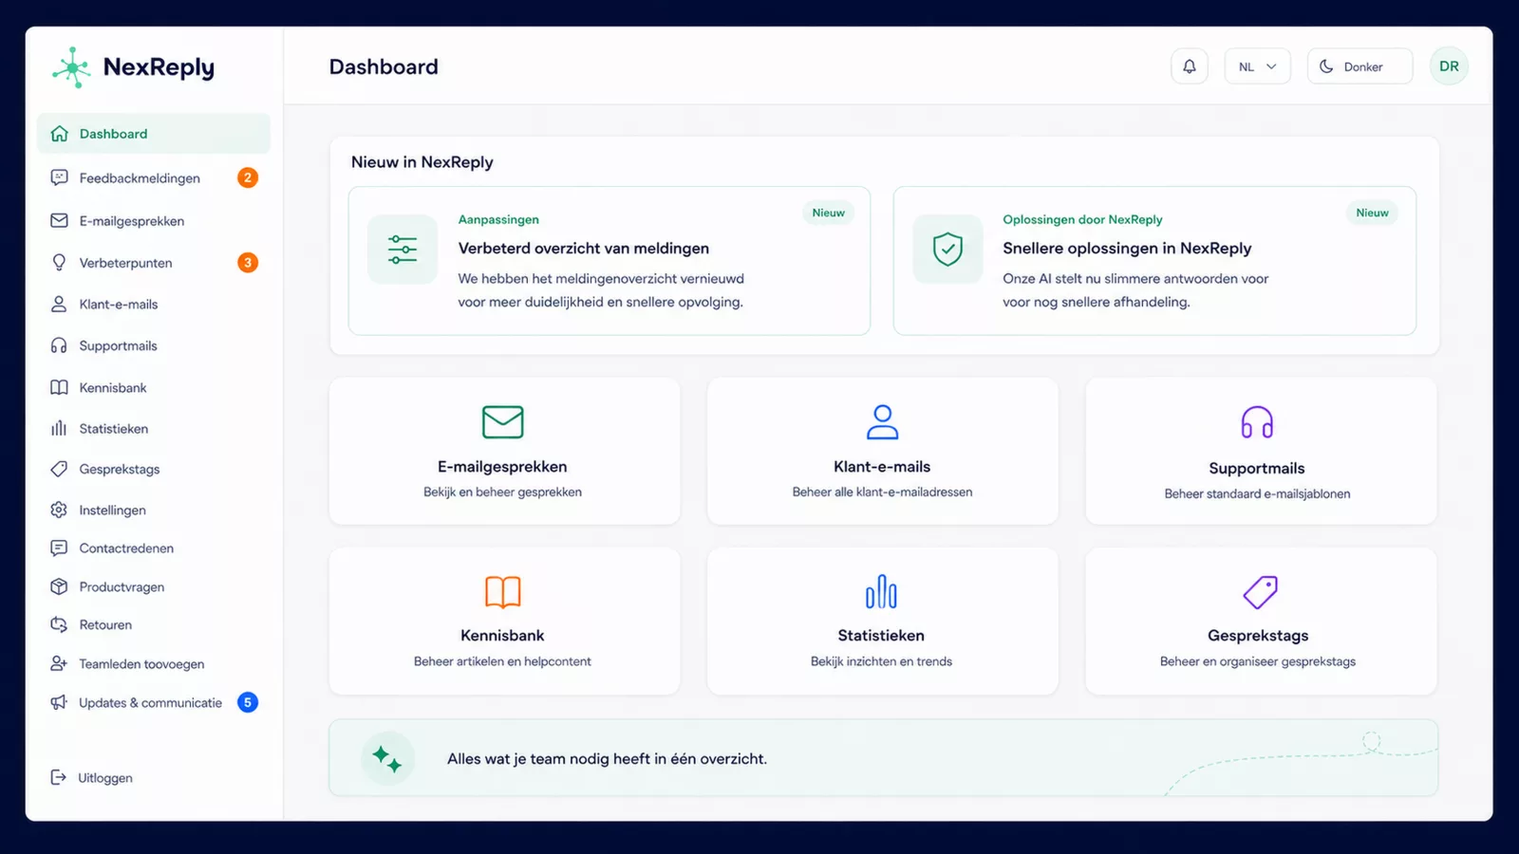Open the Snellere oplossingen in NexReply card
This screenshot has height=854, width=1519.
(1154, 261)
